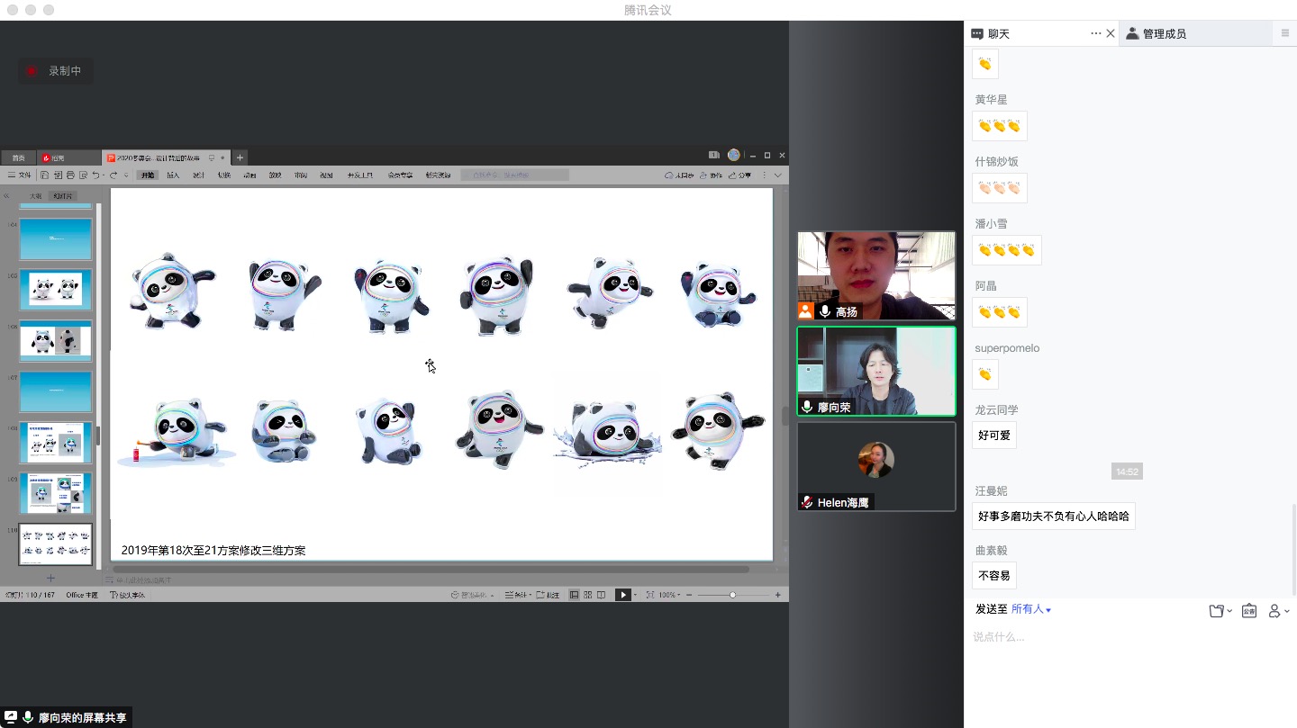Open the chat file-send folder icon
The image size is (1297, 728).
pyautogui.click(x=1217, y=611)
